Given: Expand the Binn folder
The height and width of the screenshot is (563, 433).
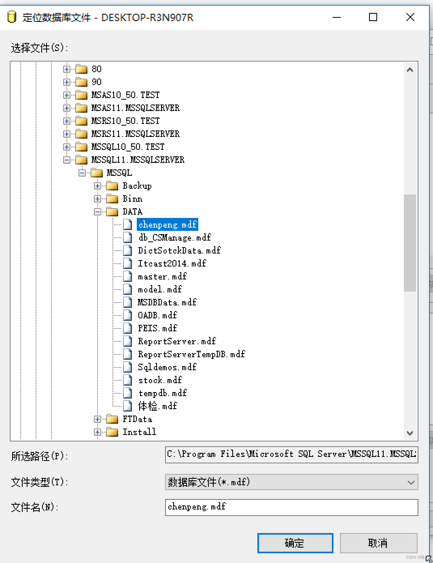Looking at the screenshot, I should 98,199.
